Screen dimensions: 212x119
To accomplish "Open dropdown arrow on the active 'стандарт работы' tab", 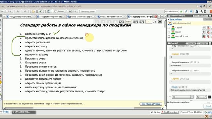I will 153,17.
